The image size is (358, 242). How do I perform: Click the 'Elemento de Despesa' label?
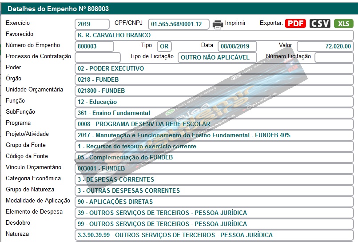[34, 212]
